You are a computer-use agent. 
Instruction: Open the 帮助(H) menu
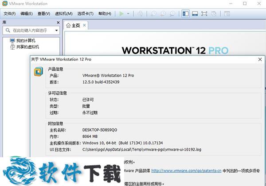point(105,14)
